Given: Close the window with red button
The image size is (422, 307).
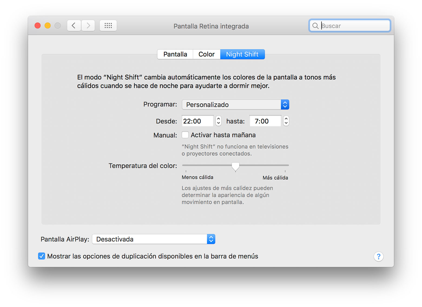Looking at the screenshot, I should click(x=38, y=26).
